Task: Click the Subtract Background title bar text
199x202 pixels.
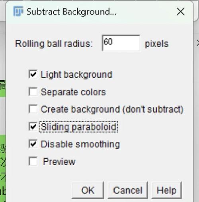Action: tap(71, 12)
